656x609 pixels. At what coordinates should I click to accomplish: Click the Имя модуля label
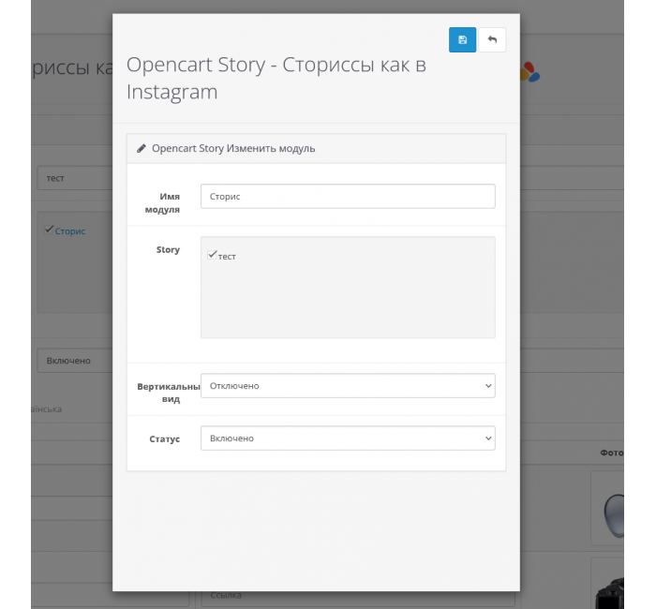point(162,203)
